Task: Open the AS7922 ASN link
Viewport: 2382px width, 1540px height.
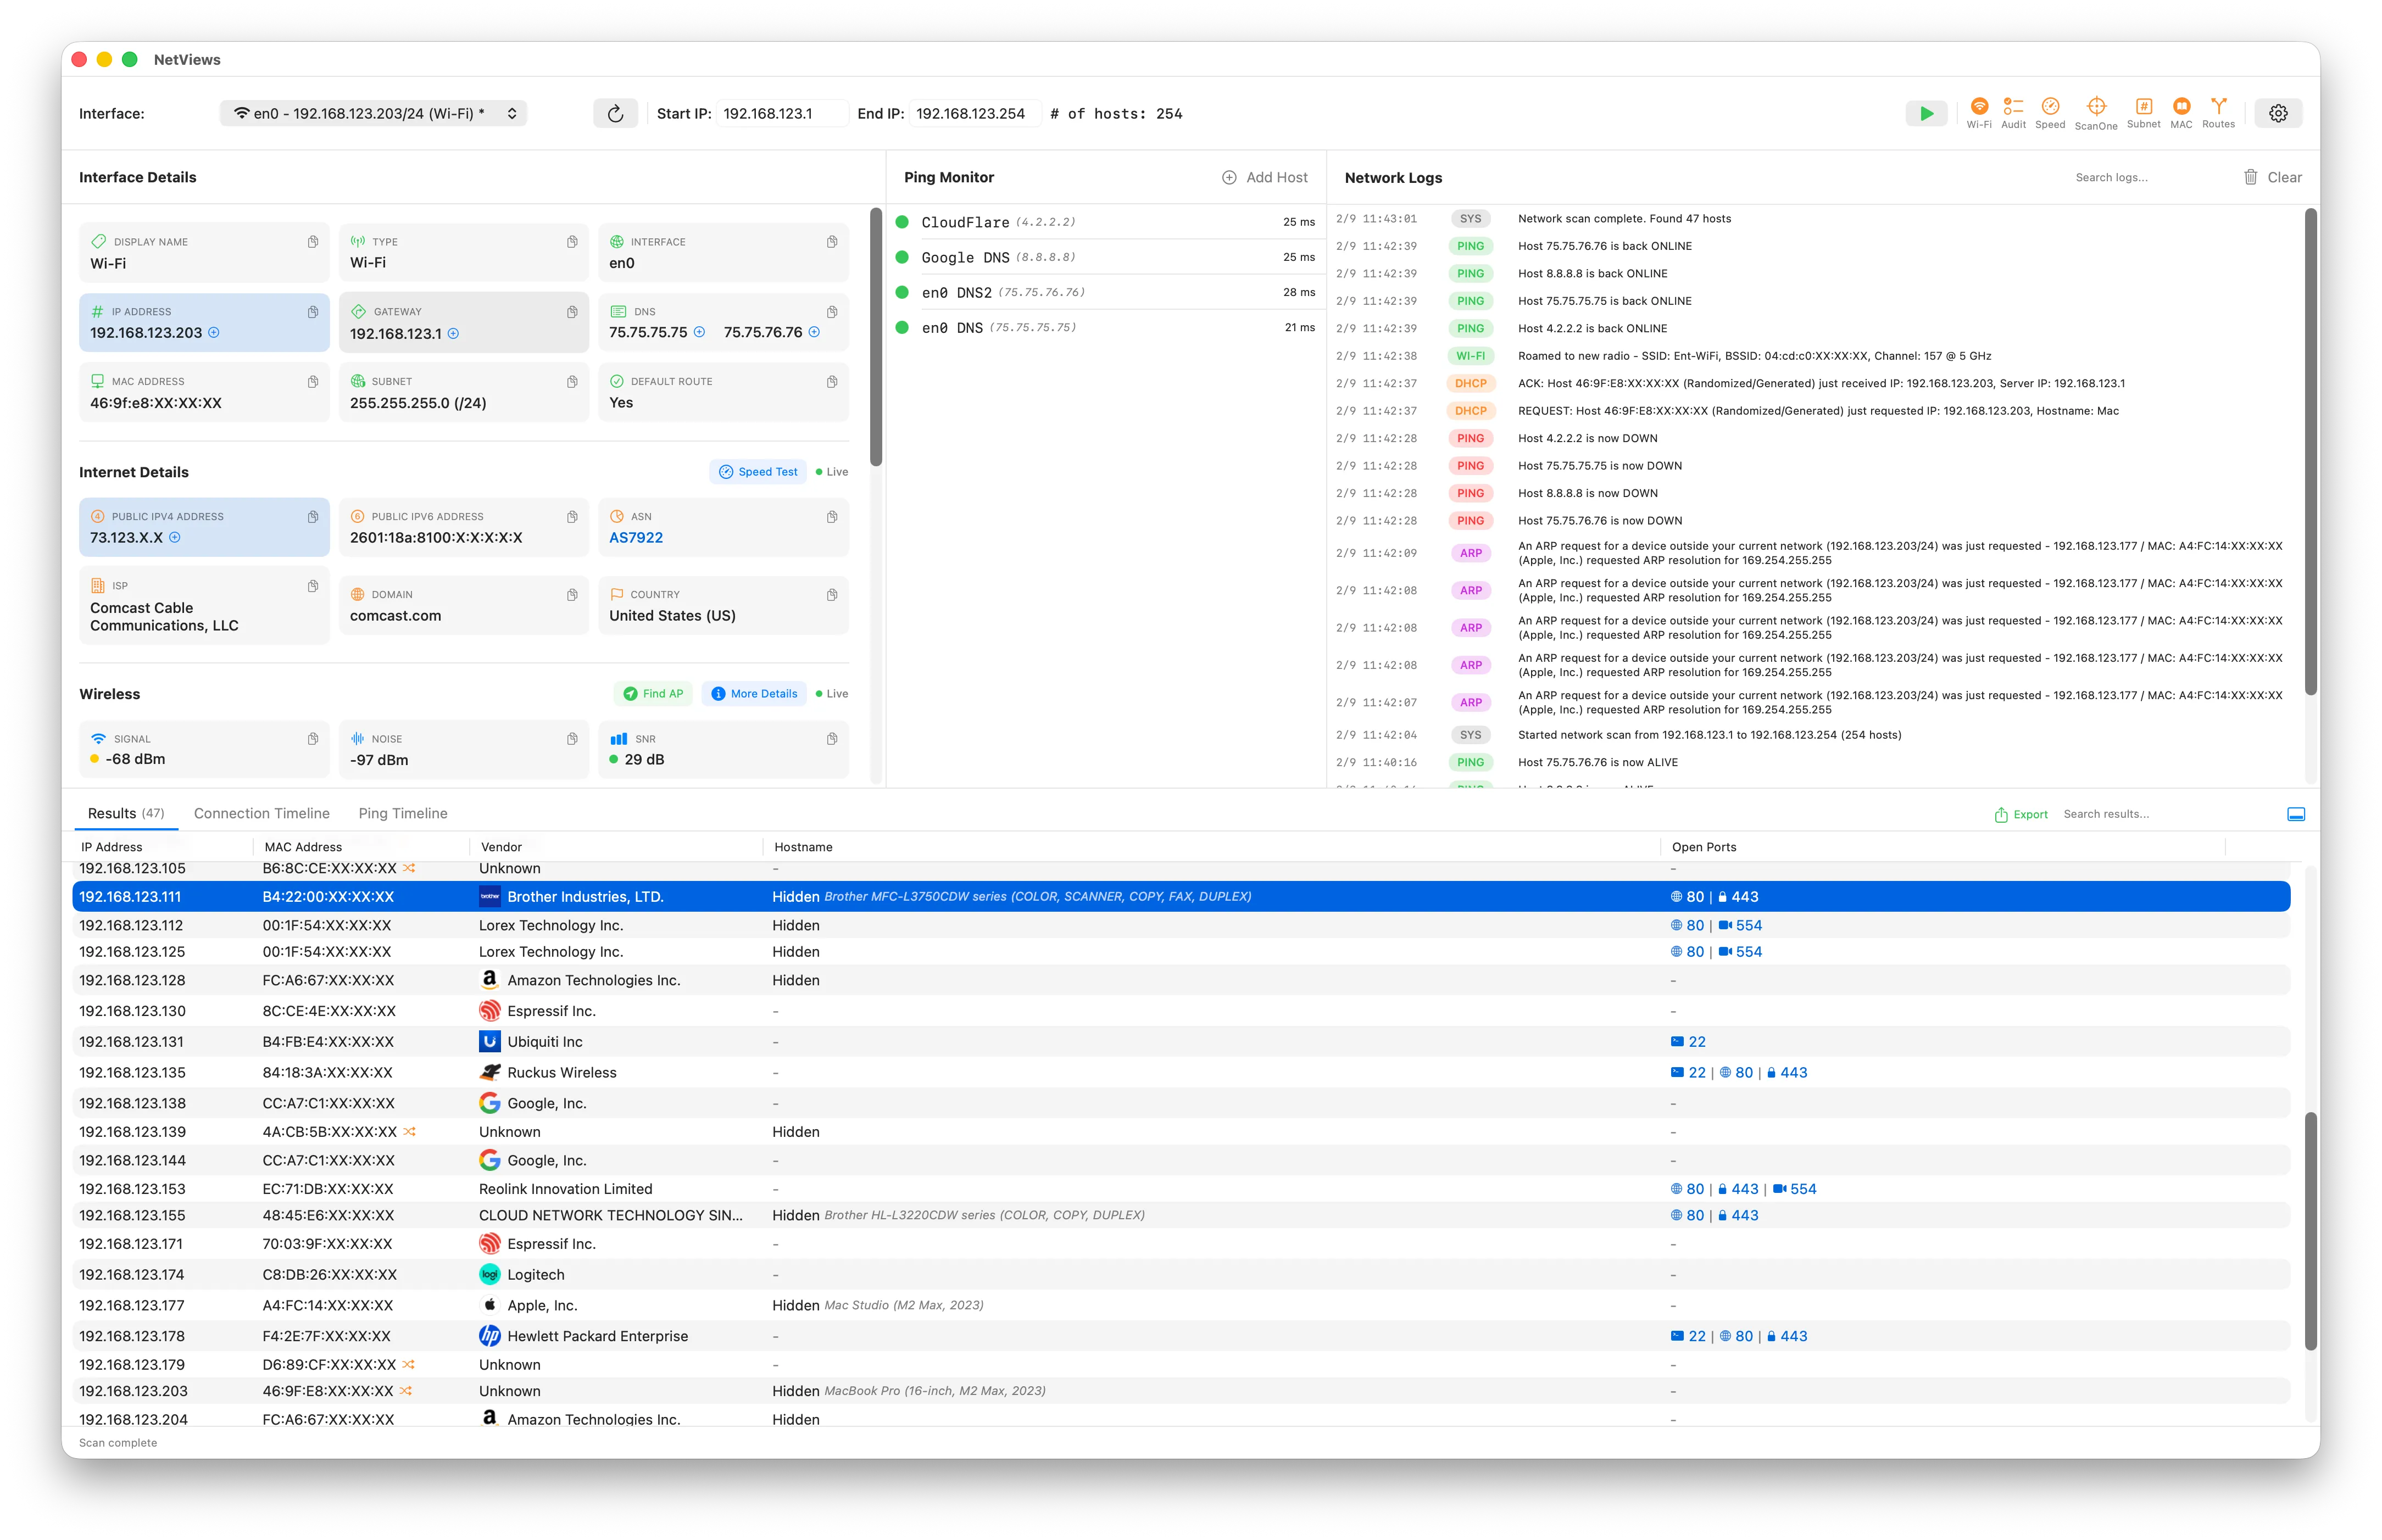Action: pos(636,537)
